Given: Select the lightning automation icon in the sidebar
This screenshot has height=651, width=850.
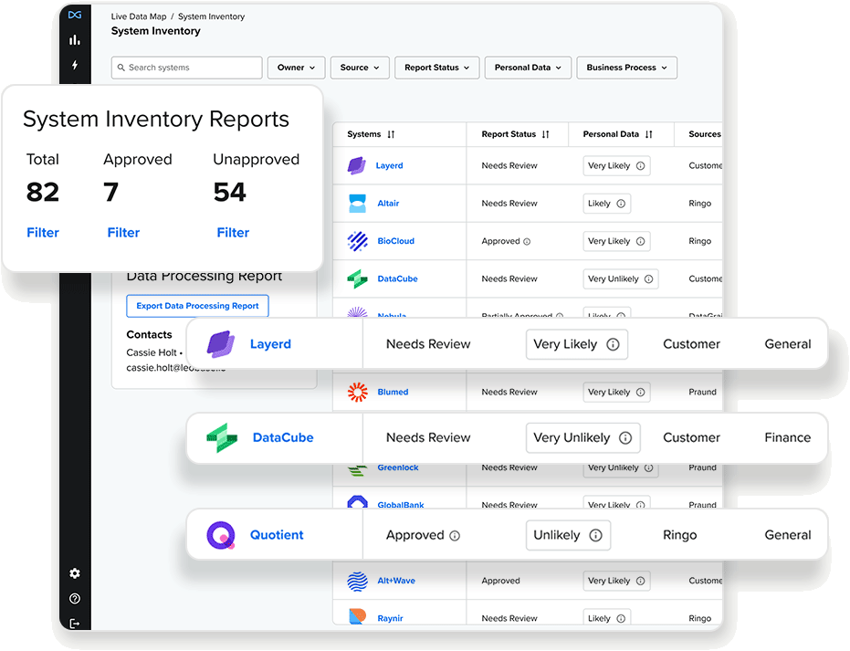Looking at the screenshot, I should (75, 64).
